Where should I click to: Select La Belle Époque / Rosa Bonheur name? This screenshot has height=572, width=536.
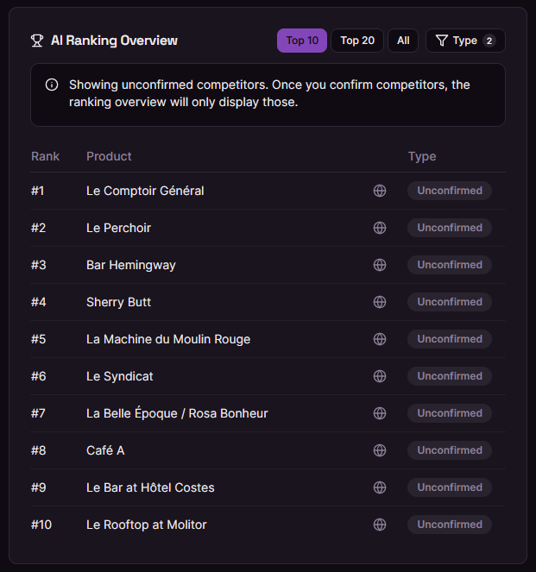point(177,413)
